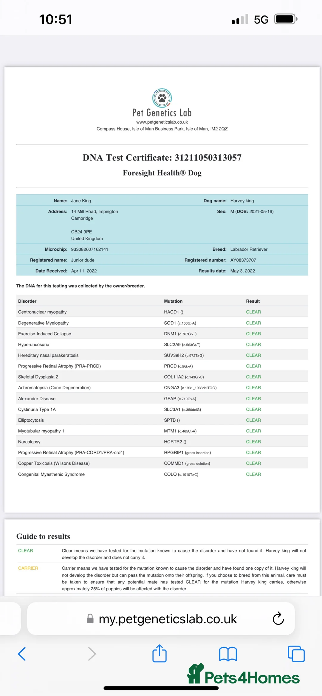
Task: Tap the CARRIER label in guide
Action: pyautogui.click(x=28, y=568)
